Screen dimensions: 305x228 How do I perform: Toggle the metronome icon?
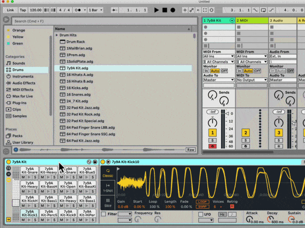point(78,10)
